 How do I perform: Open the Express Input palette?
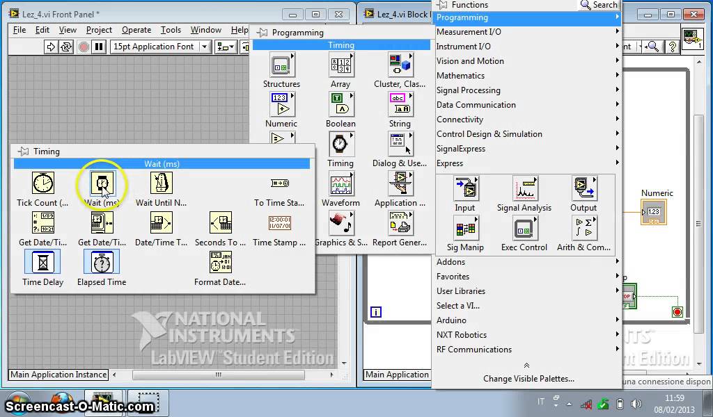pyautogui.click(x=465, y=188)
